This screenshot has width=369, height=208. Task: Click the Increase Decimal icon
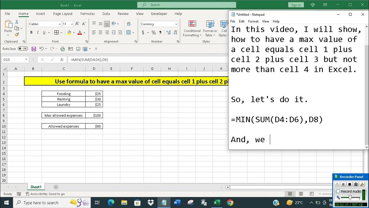(168, 33)
